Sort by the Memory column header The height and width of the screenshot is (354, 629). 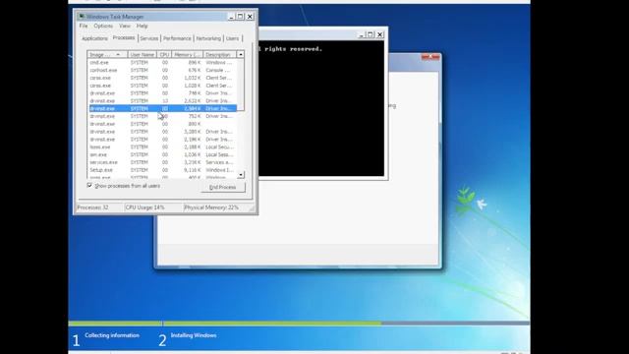coord(188,54)
